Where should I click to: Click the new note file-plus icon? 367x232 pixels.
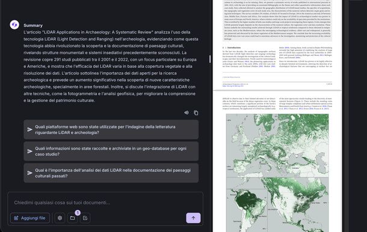[85, 218]
